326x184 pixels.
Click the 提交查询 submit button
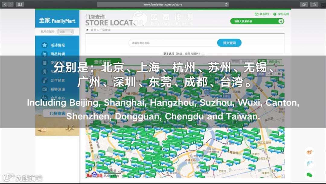pos(229,43)
